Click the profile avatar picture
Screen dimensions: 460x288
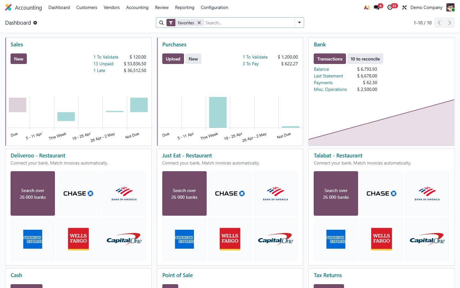[x=450, y=7]
